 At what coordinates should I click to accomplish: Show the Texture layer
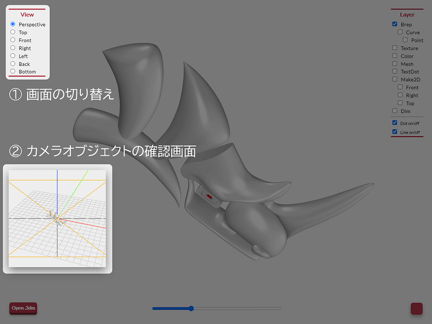tap(395, 48)
